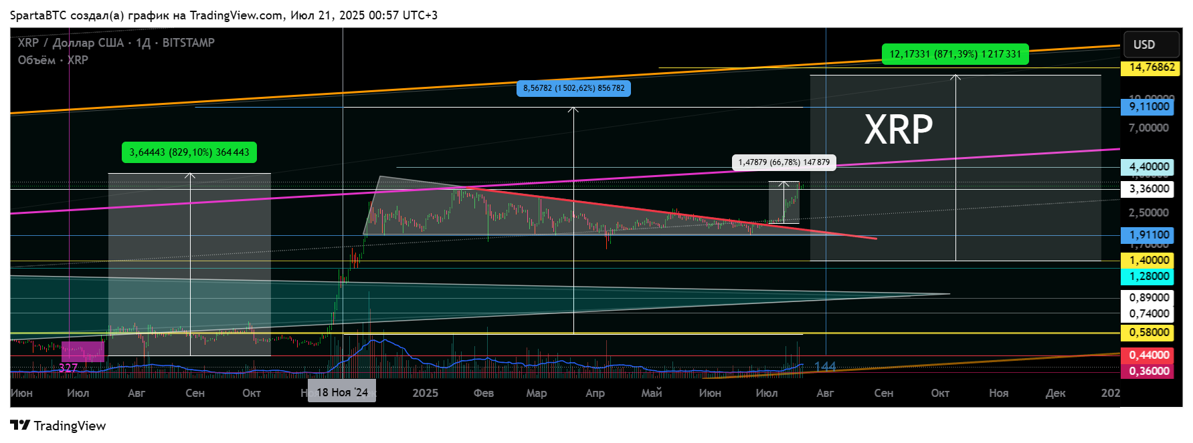This screenshot has height=443, width=1193.
Task: Click the Объём · XRP indicator legend
Action: (53, 60)
